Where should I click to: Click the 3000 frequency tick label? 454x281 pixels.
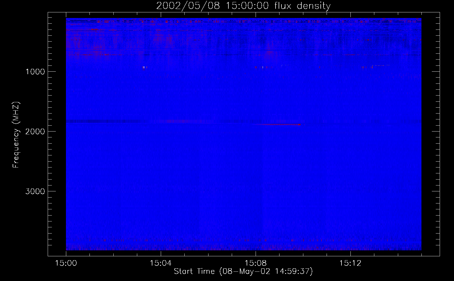coord(35,191)
